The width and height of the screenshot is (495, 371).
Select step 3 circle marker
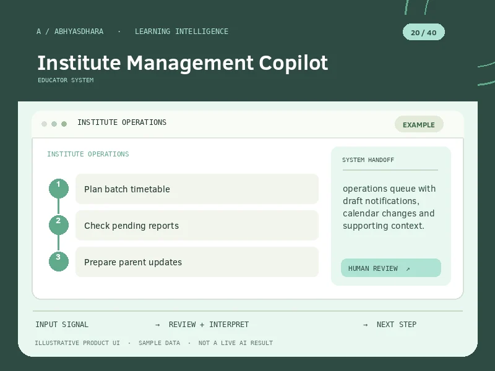[x=59, y=262]
